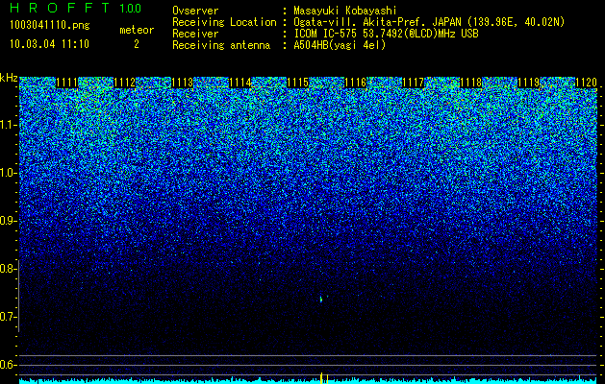Select the meteor count value 2
Viewport: 605px width, 384px height.
click(x=137, y=44)
